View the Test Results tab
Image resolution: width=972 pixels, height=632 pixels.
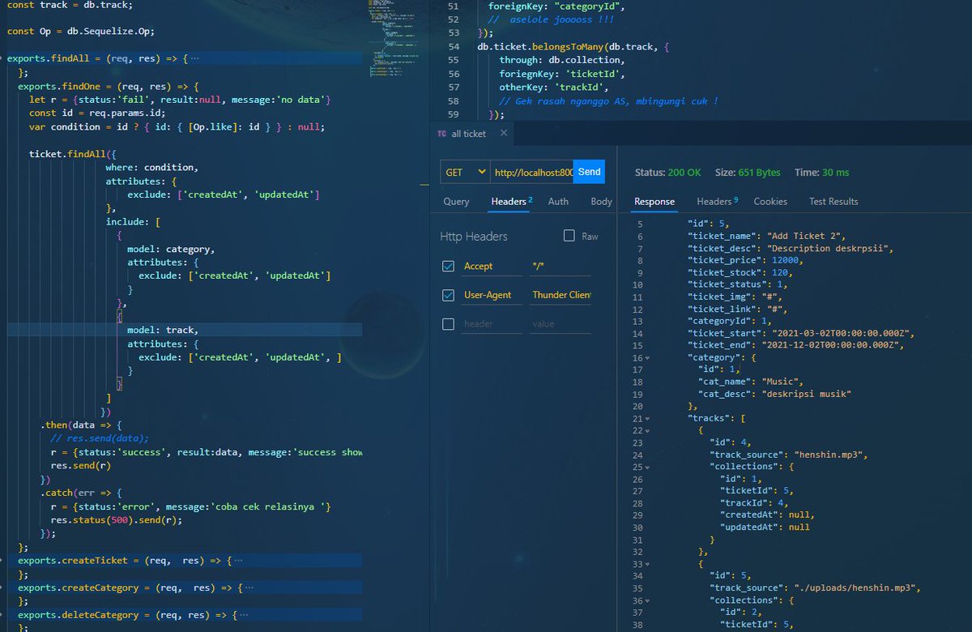pos(833,201)
